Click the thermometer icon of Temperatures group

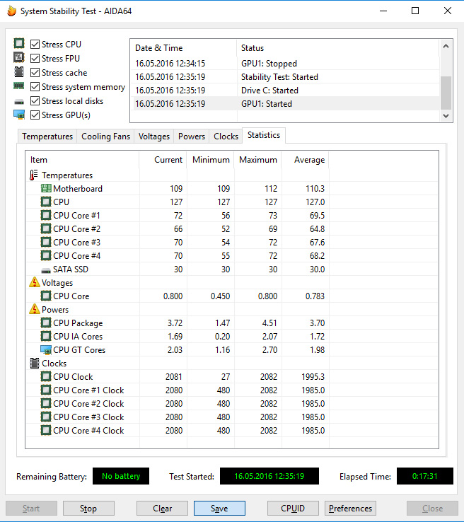pos(34,175)
